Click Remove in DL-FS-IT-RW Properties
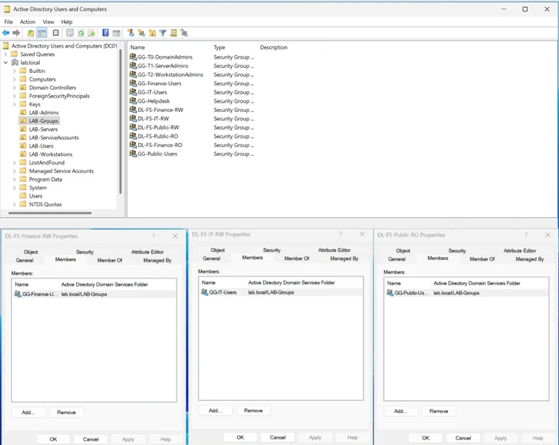This screenshot has height=445, width=559. point(253,410)
